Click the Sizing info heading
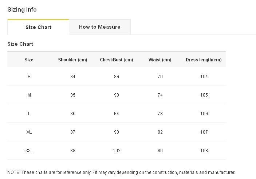The height and width of the screenshot is (179, 256). click(x=22, y=9)
